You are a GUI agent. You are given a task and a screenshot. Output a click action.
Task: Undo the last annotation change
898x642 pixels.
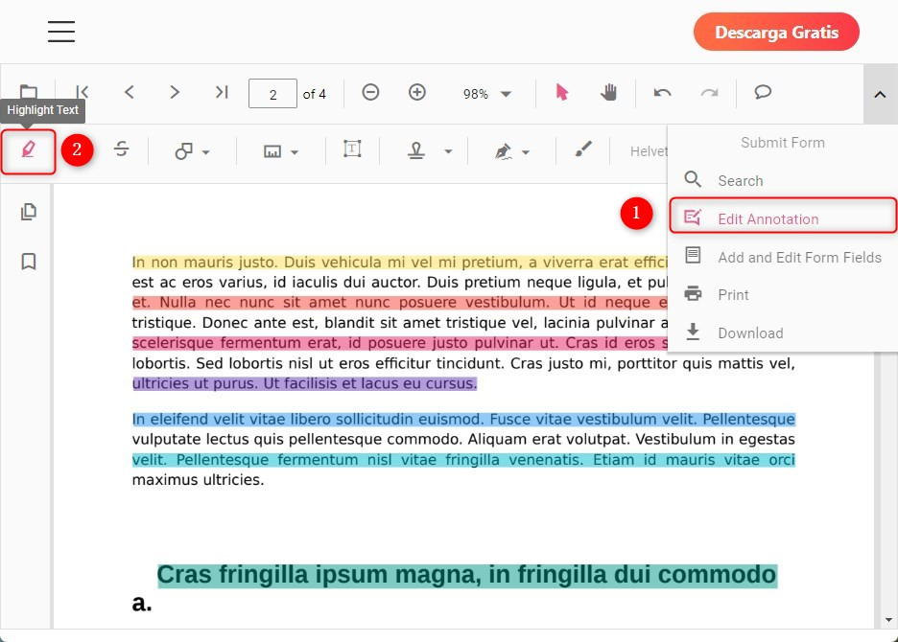[x=662, y=93]
